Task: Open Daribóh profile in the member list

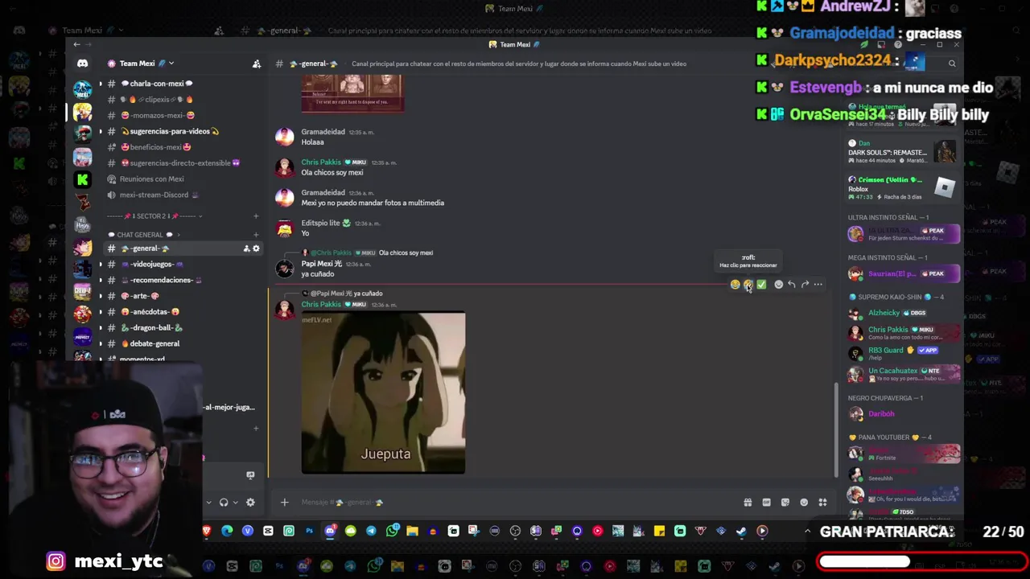Action: [903, 413]
